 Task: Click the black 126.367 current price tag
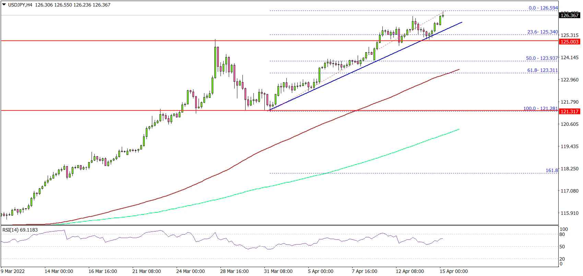click(569, 15)
